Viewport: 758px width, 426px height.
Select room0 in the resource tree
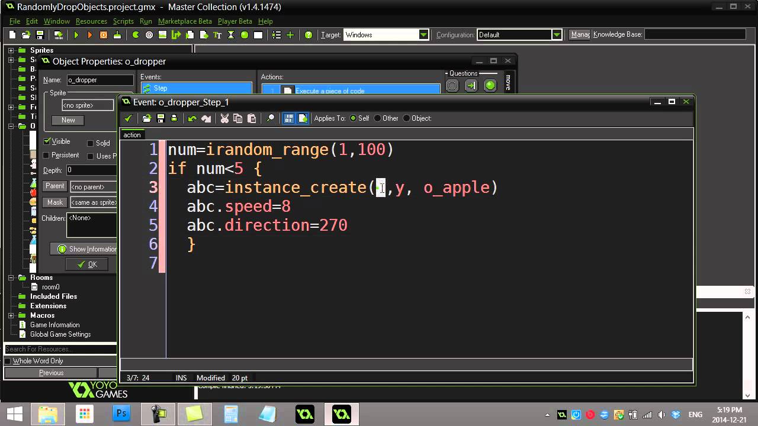(x=51, y=287)
